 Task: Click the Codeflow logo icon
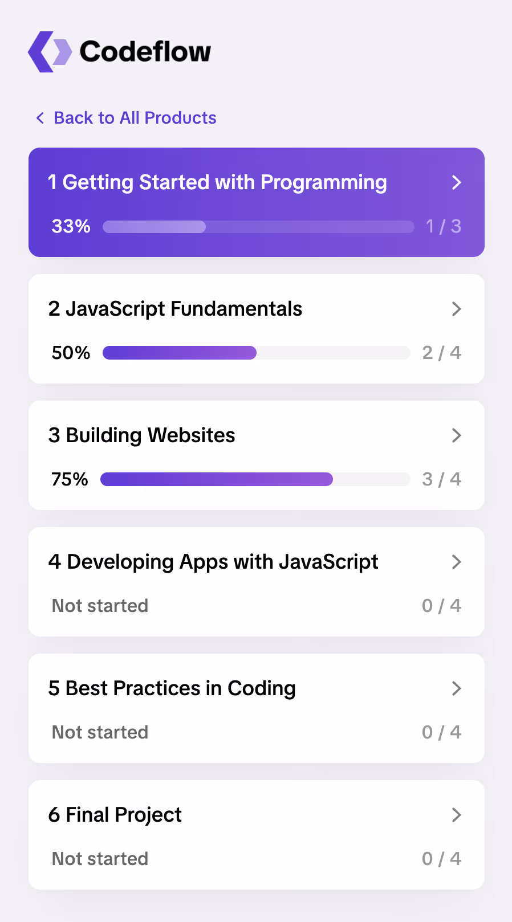point(50,52)
